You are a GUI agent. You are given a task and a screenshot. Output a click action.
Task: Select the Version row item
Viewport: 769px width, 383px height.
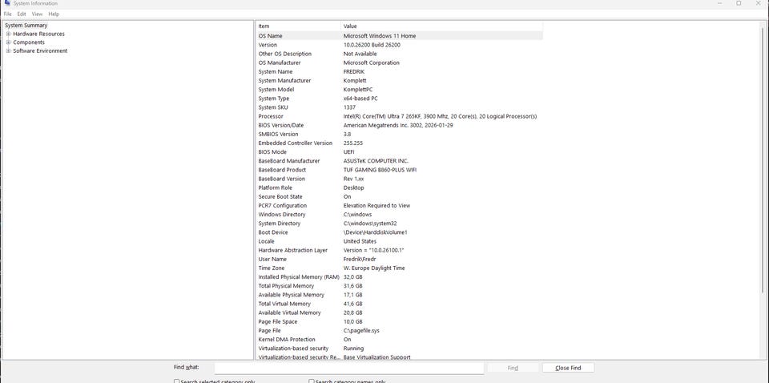pos(399,45)
